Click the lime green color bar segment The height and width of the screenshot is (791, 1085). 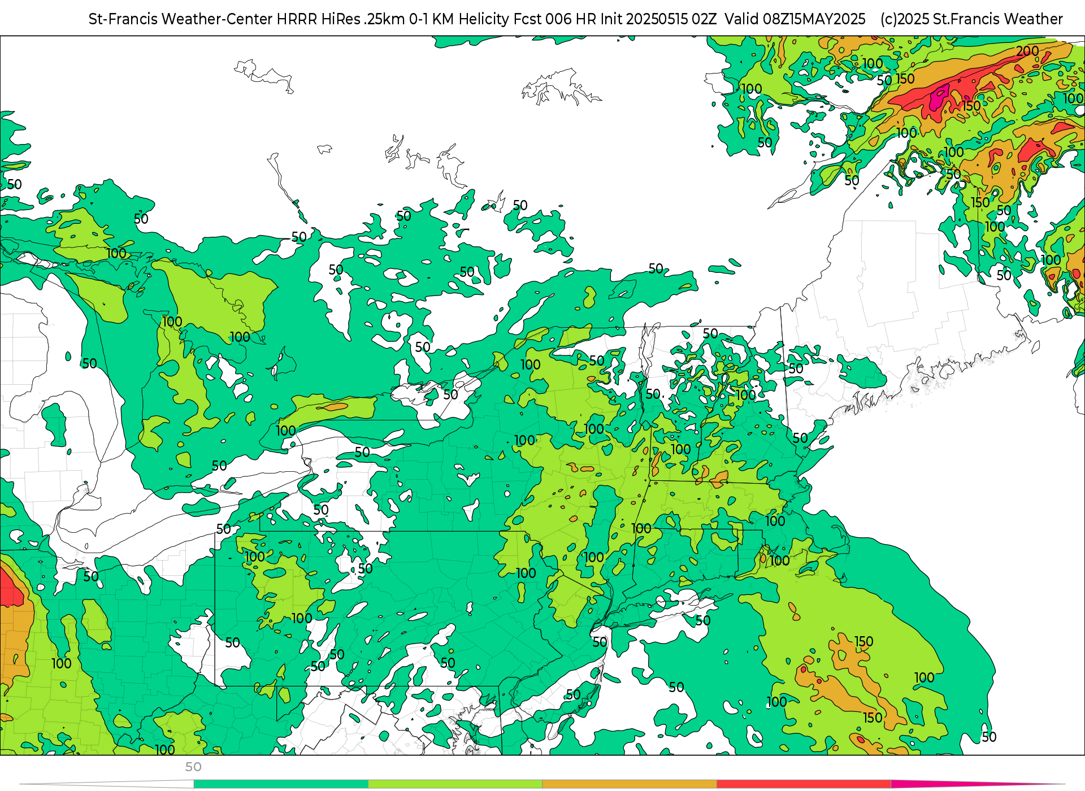click(455, 784)
